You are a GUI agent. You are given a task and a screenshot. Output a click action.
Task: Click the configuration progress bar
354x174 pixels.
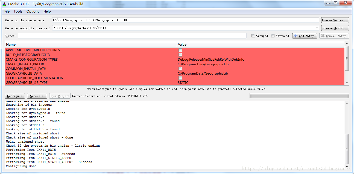pos(299,96)
